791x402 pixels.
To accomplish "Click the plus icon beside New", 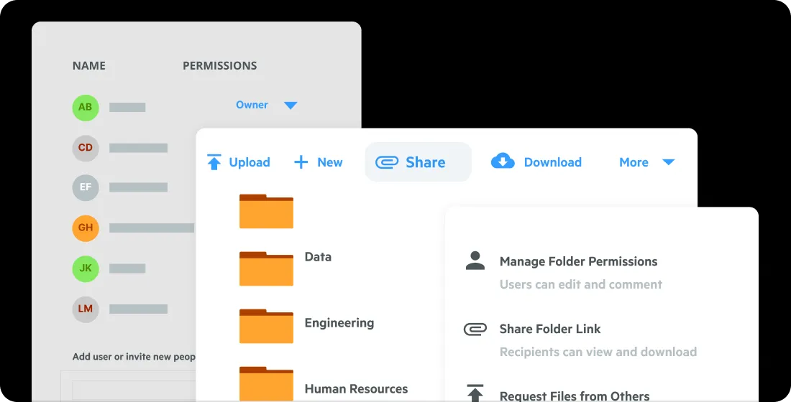I will click(x=301, y=162).
